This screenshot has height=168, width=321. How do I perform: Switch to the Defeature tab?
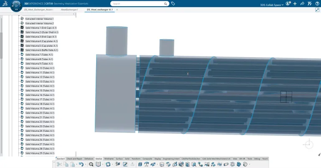point(89,158)
